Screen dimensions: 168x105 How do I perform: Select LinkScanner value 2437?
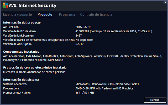pos(79,36)
